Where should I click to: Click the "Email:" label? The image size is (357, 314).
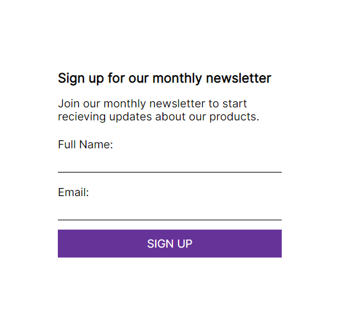click(x=73, y=192)
